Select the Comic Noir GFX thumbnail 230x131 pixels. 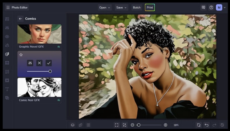coord(39,87)
